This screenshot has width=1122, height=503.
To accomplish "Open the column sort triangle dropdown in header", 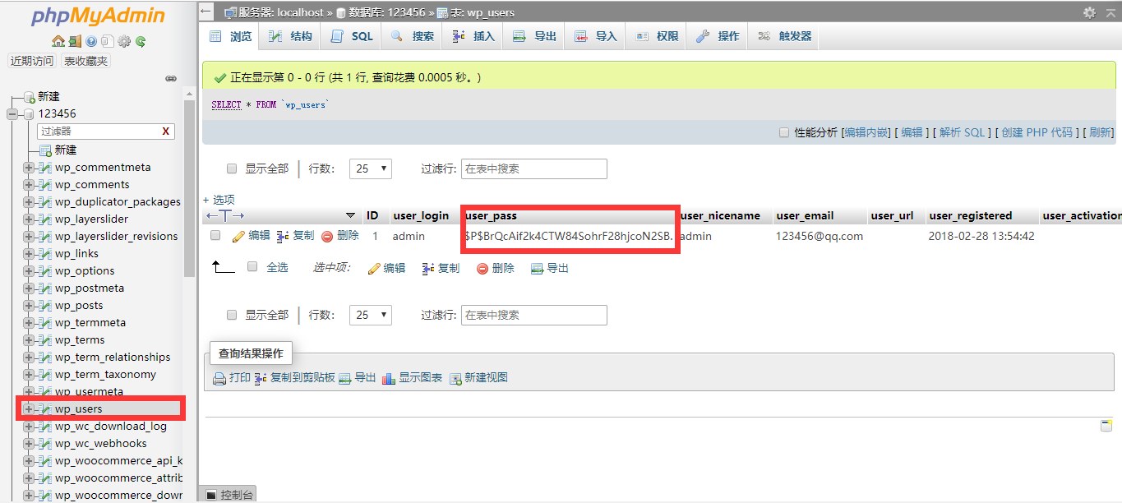I will pyautogui.click(x=351, y=215).
